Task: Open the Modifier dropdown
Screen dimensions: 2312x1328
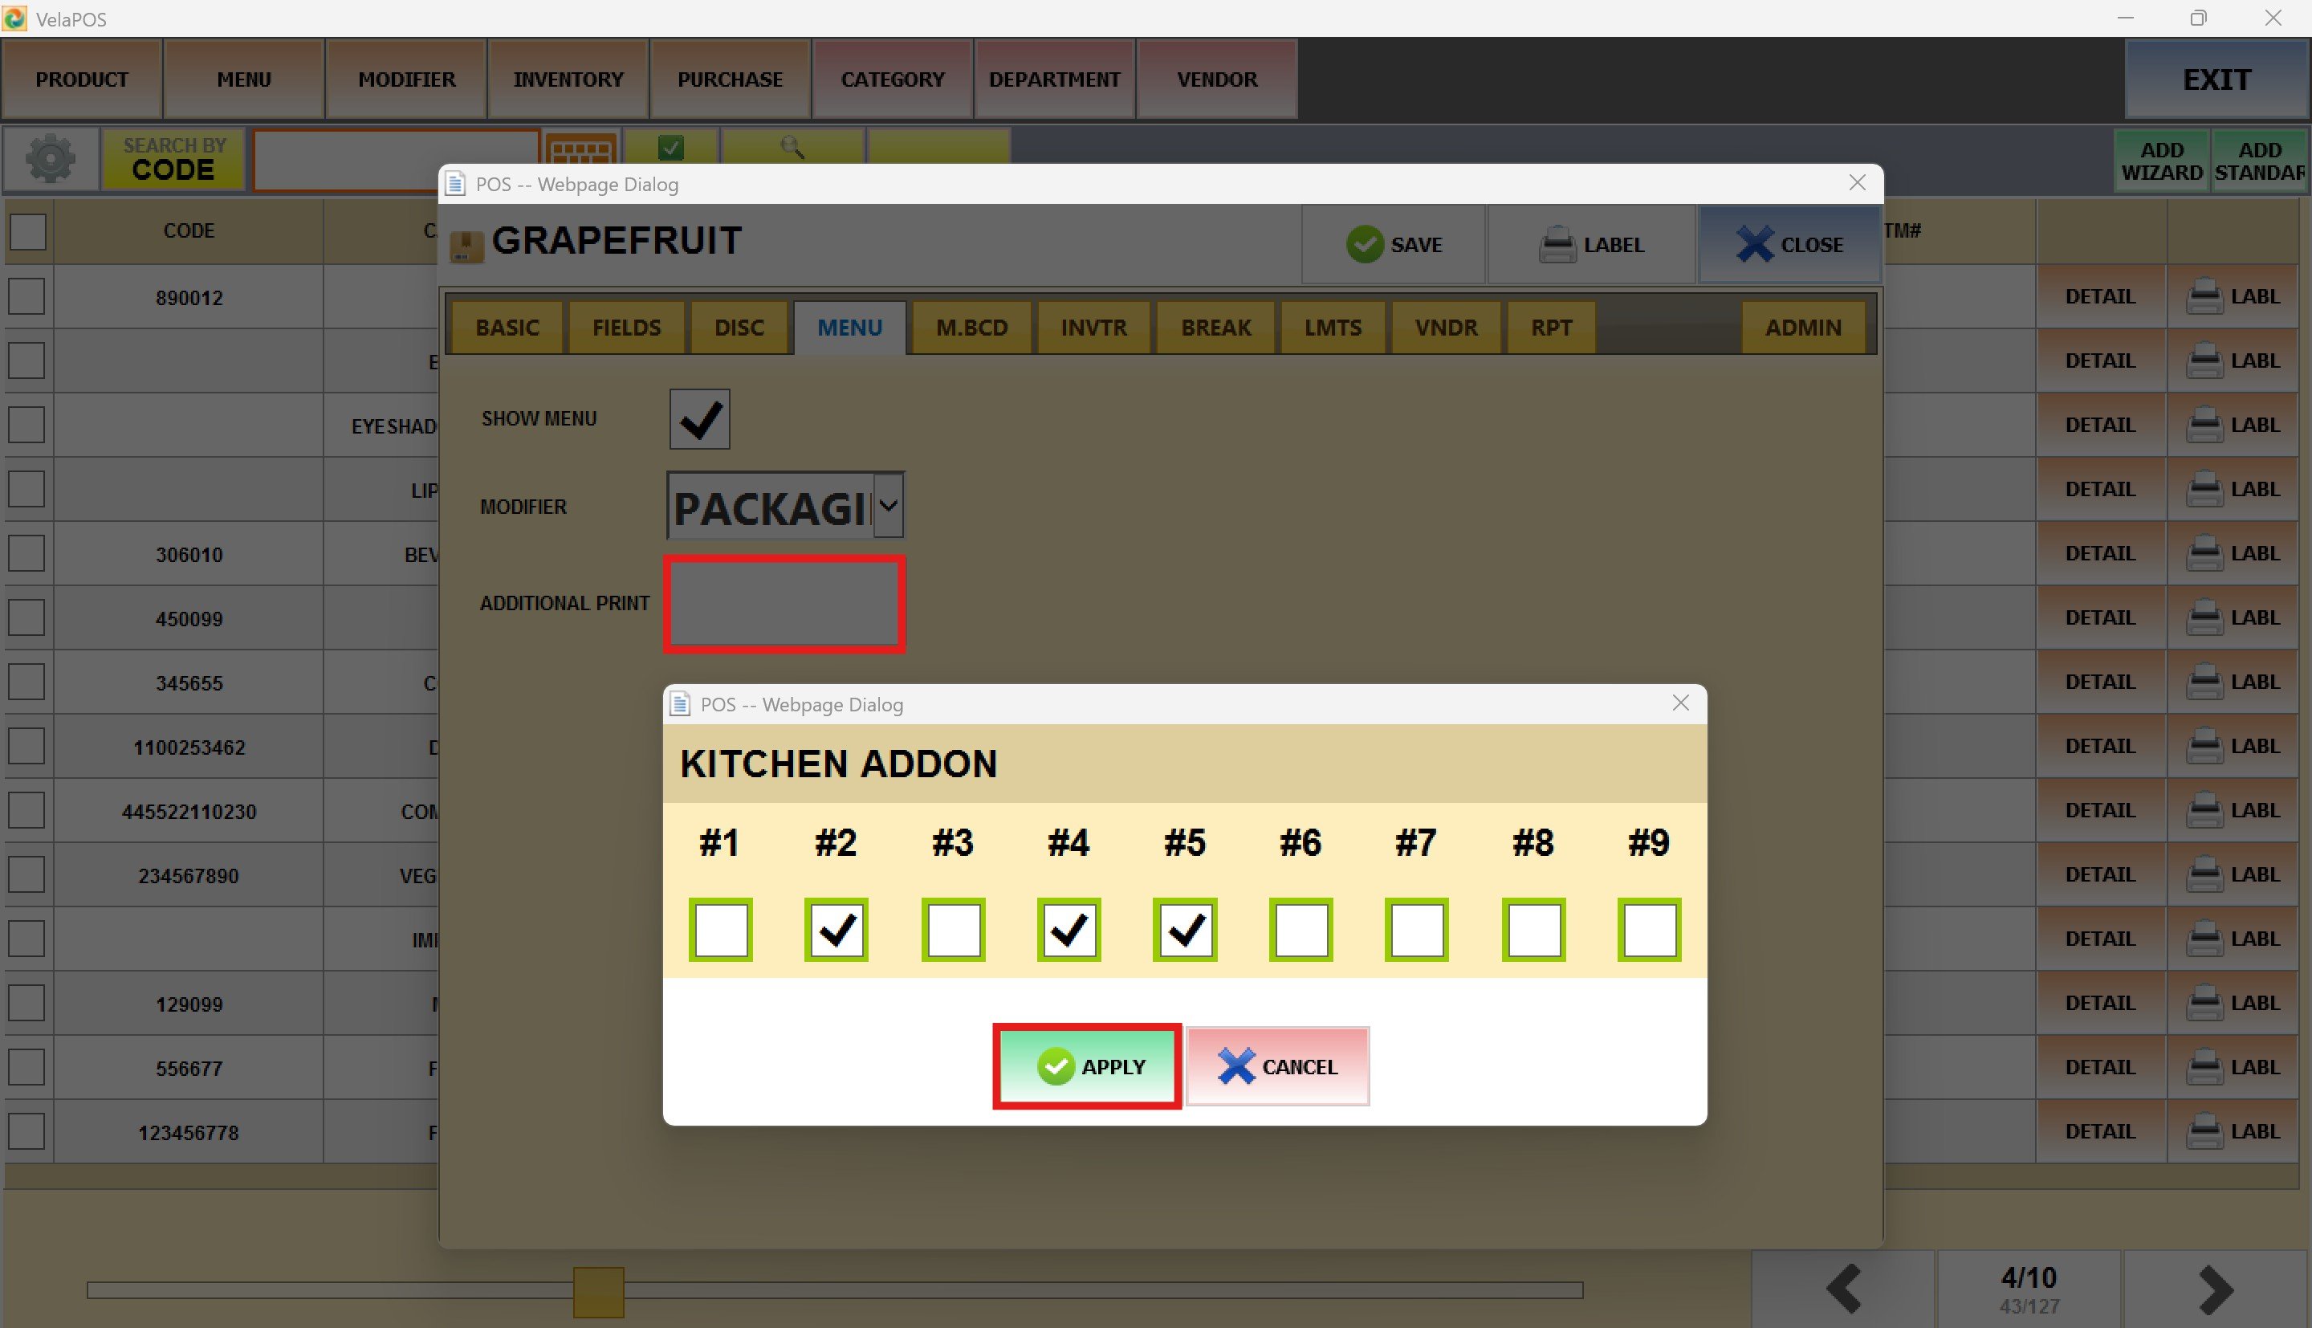Action: pyautogui.click(x=888, y=506)
